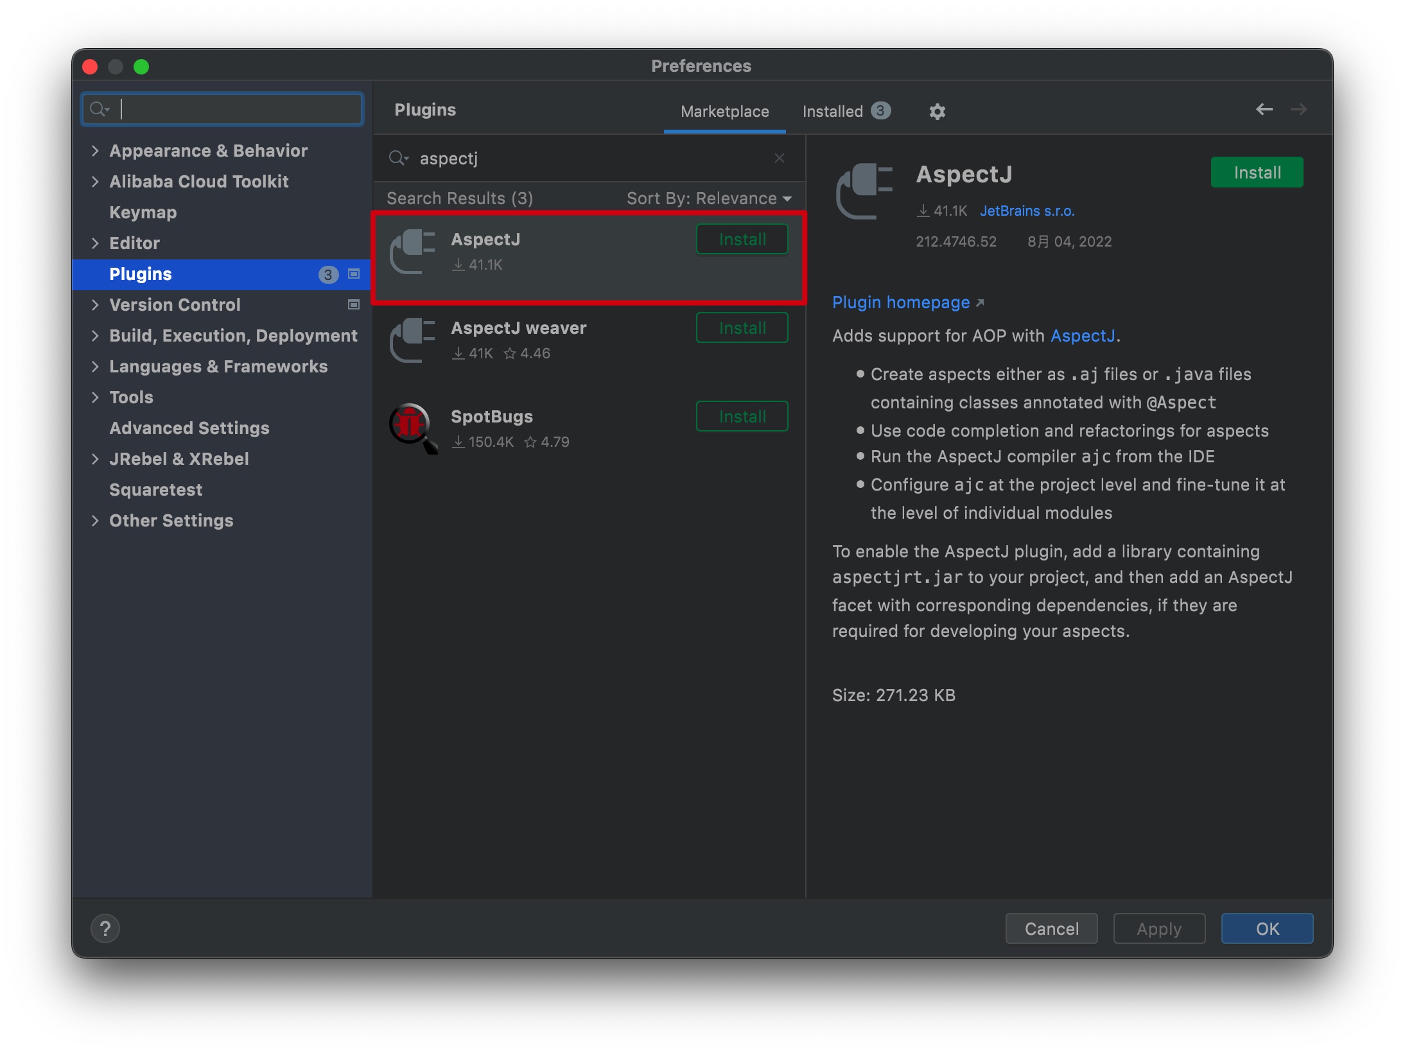Install the AspectJ weaver plugin

pos(742,327)
